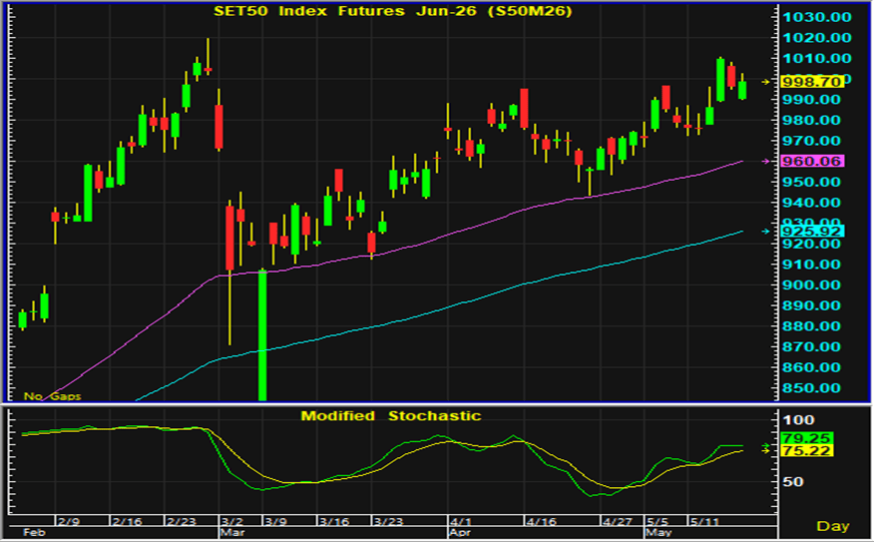This screenshot has height=542, width=874.
Task: Click the 910.00 price axis label
Action: [811, 265]
